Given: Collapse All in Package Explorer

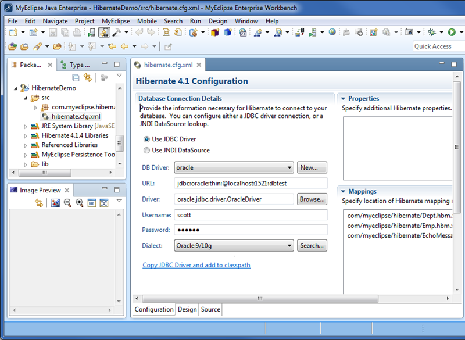Looking at the screenshot, I should click(75, 77).
